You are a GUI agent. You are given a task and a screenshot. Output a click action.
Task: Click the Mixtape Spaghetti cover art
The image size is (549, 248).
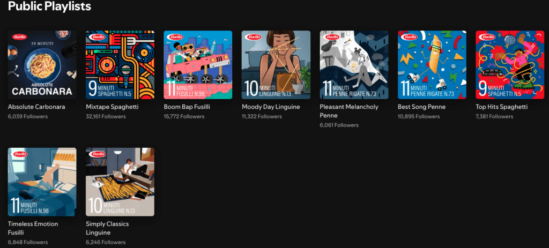120,65
